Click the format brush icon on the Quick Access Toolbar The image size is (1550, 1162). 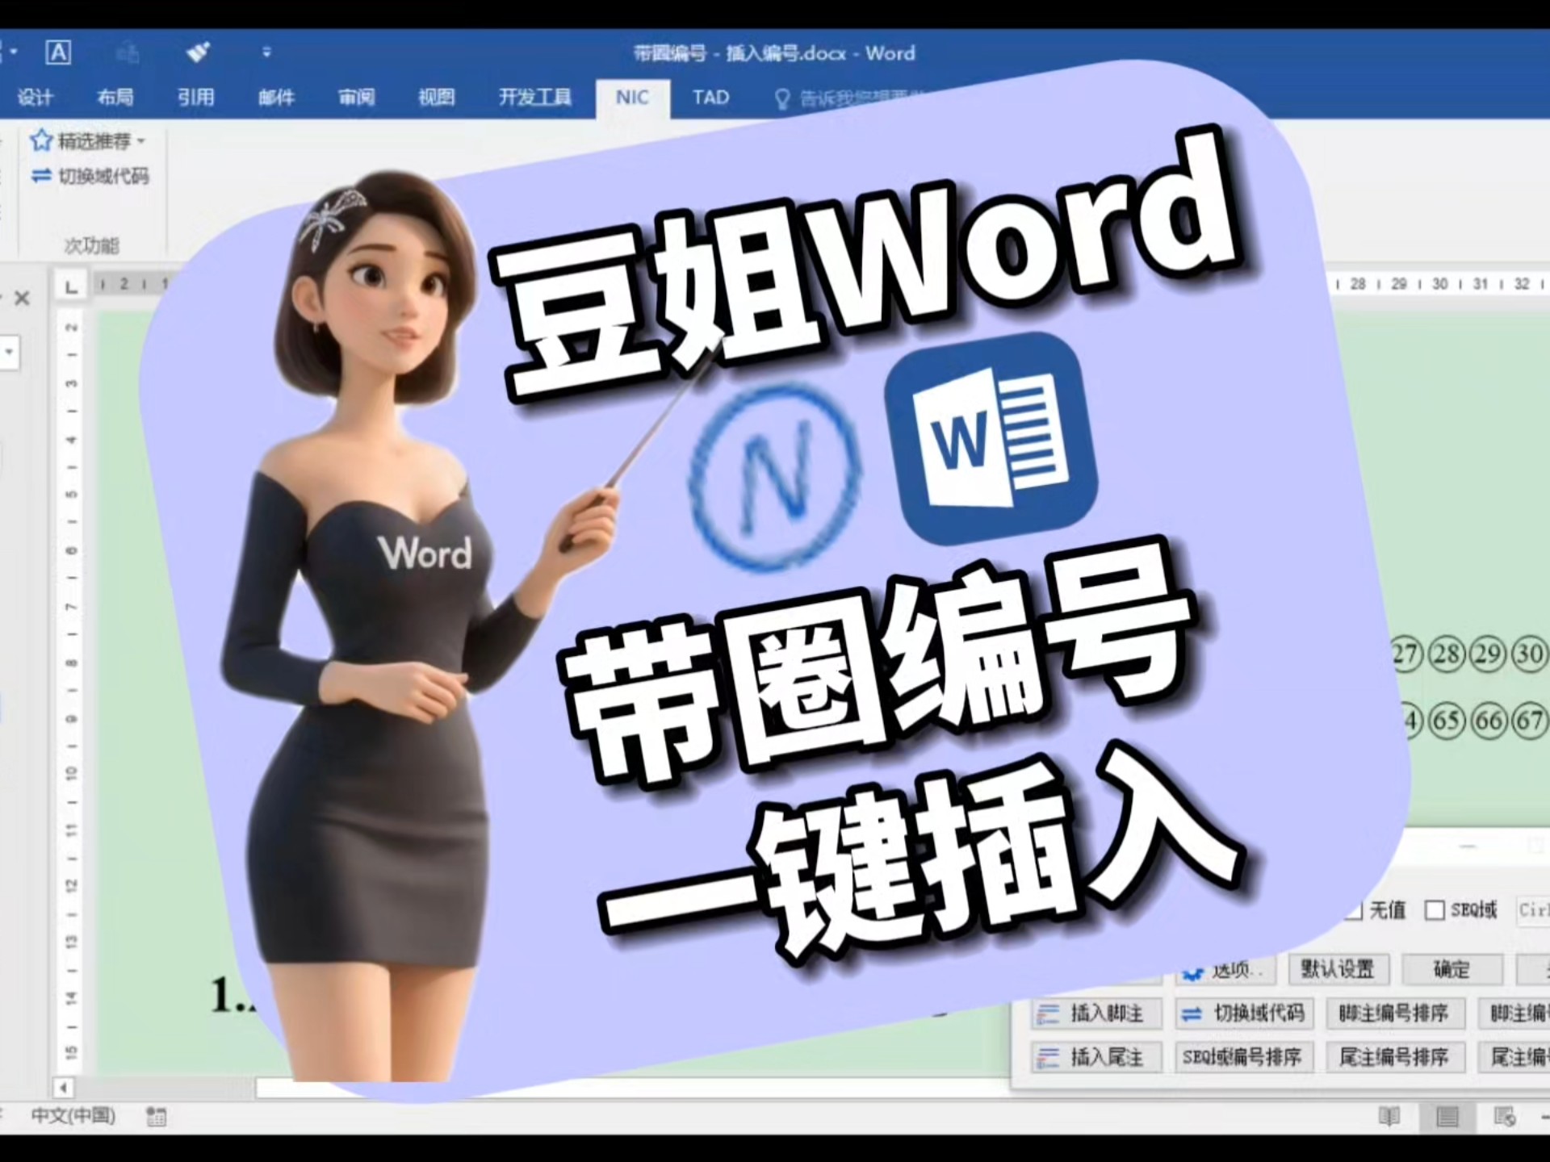click(195, 52)
